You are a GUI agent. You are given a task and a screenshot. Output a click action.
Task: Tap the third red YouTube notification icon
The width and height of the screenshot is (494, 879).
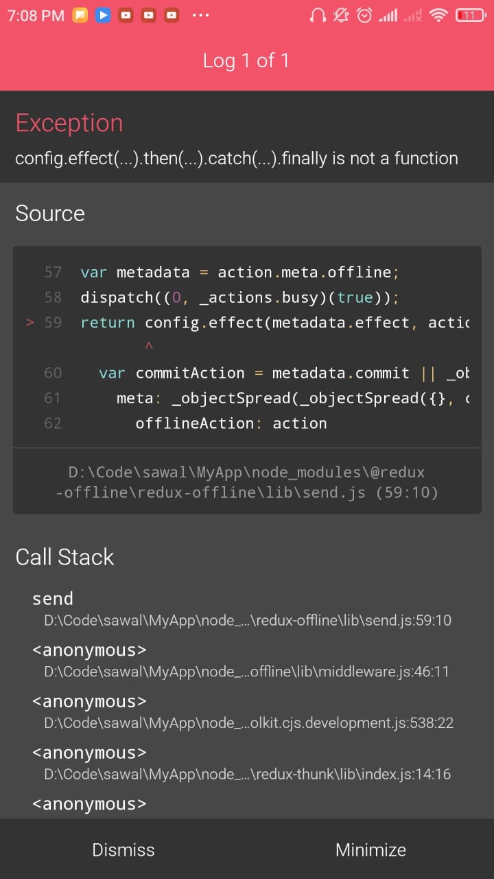click(x=172, y=14)
